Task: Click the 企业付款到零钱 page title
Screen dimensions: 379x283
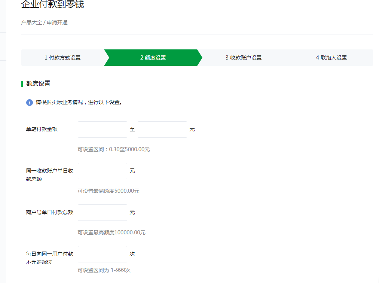Action: coord(52,4)
